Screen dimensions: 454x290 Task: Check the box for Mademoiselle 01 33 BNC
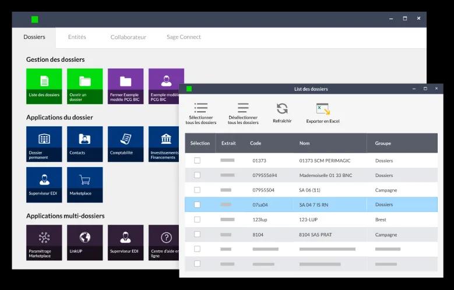click(x=197, y=175)
